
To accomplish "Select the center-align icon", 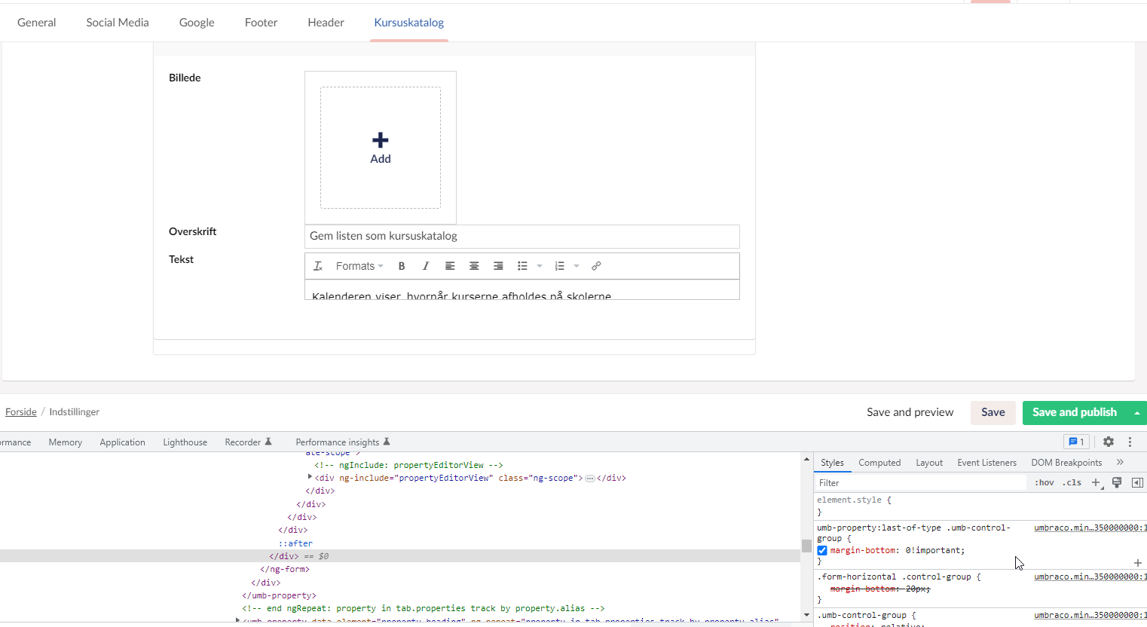I will (x=474, y=265).
